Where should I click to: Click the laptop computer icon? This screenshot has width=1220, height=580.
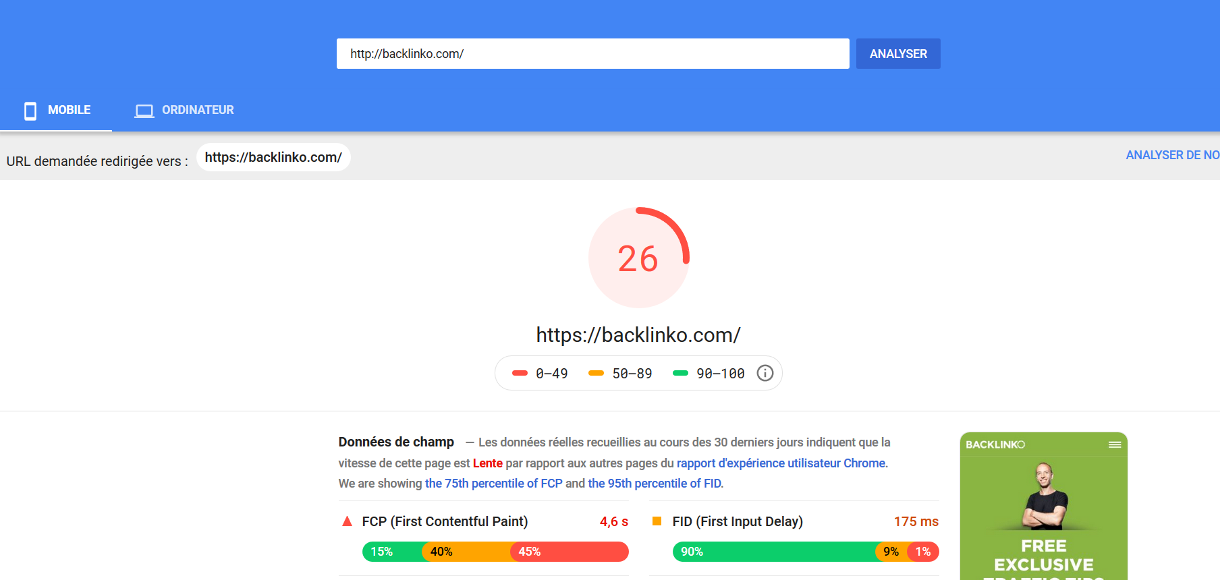(x=144, y=111)
